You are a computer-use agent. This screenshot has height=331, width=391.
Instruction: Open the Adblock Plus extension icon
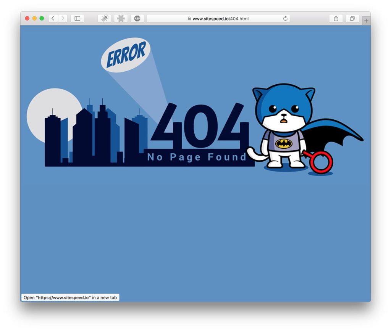point(137,18)
